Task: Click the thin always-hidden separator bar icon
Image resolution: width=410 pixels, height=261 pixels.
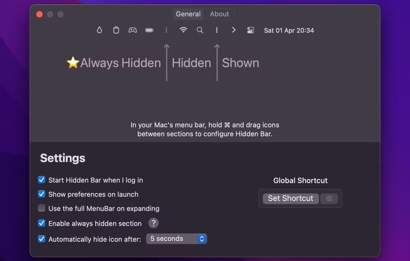Action: (166, 30)
